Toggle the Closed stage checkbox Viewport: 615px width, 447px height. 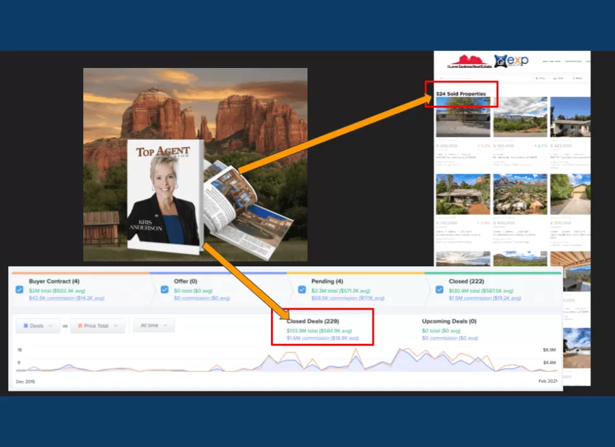(x=439, y=290)
